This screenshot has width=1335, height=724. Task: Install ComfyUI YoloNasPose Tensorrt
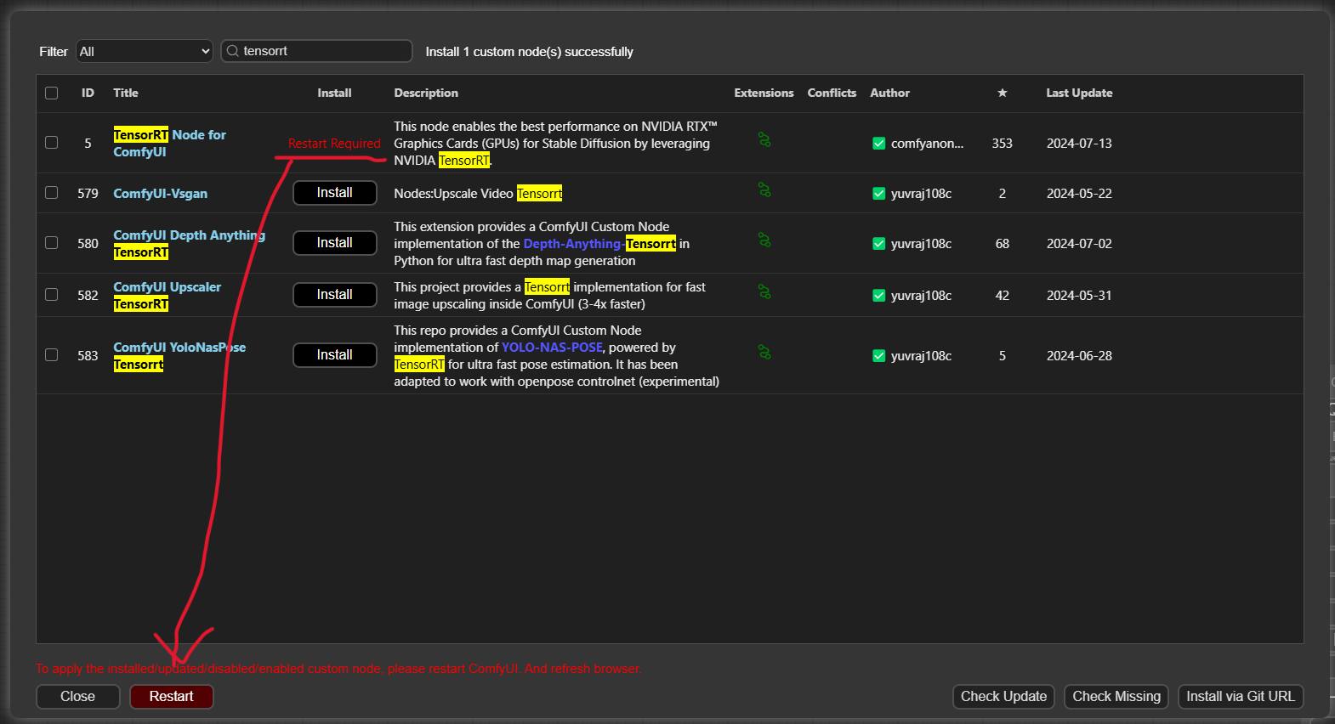click(x=335, y=355)
